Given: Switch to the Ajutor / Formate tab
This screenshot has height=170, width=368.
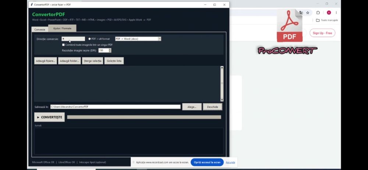Looking at the screenshot, I should coord(62,28).
